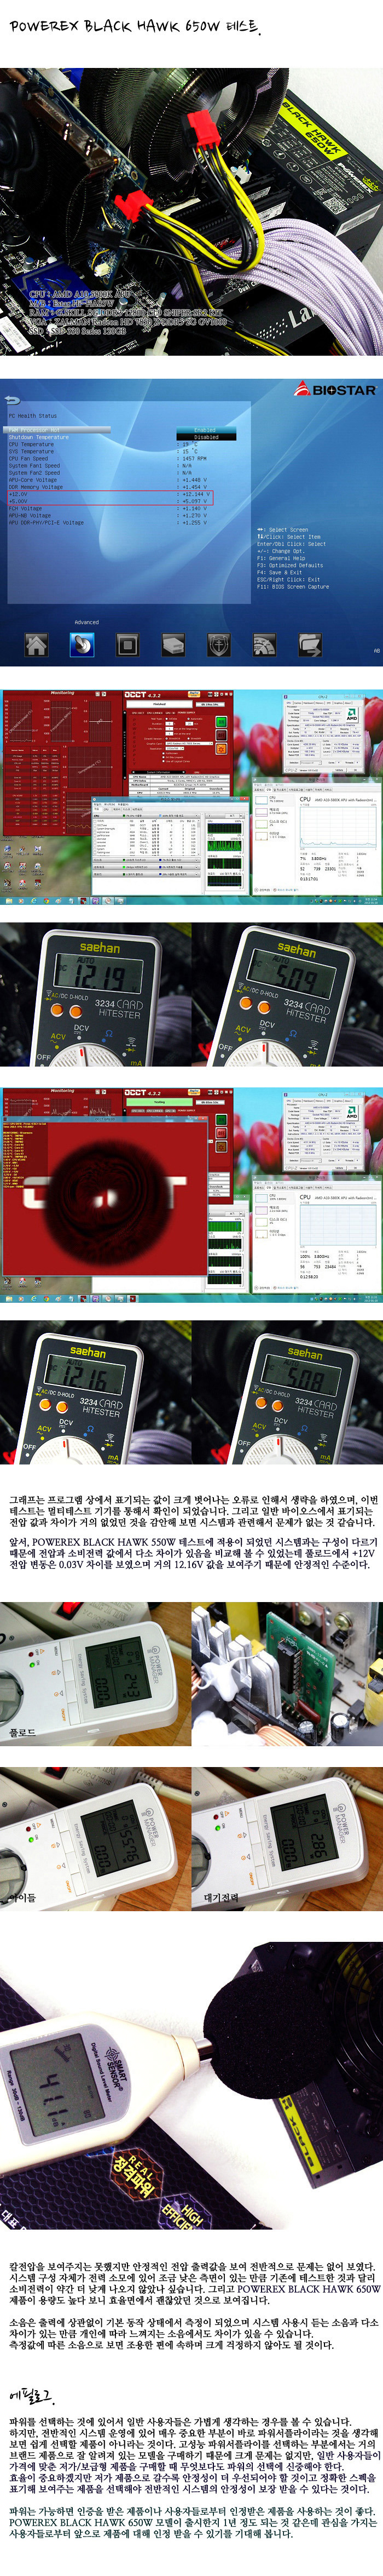Open the circuit board photo beside 풀로드
Image resolution: width=383 pixels, height=2576 pixels.
click(287, 1675)
